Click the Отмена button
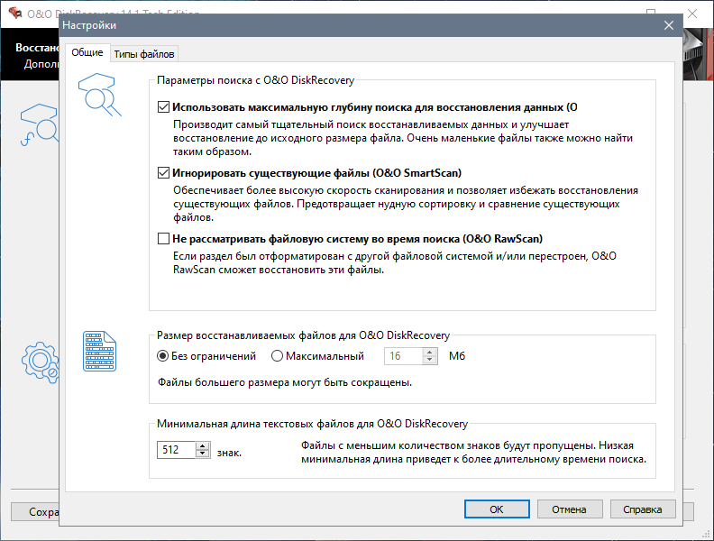The height and width of the screenshot is (541, 714). pos(569,509)
